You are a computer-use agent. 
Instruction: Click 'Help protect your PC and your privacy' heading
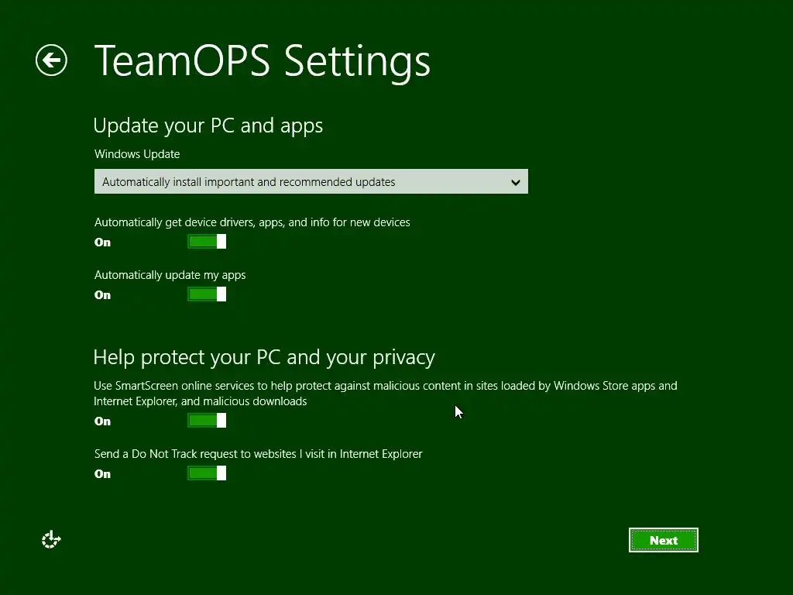264,358
